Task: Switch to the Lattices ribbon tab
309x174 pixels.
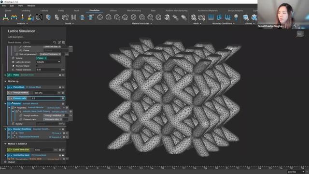Action: pyautogui.click(x=44, y=11)
